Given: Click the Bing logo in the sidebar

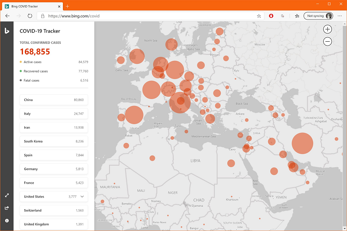Looking at the screenshot, I should click(7, 31).
